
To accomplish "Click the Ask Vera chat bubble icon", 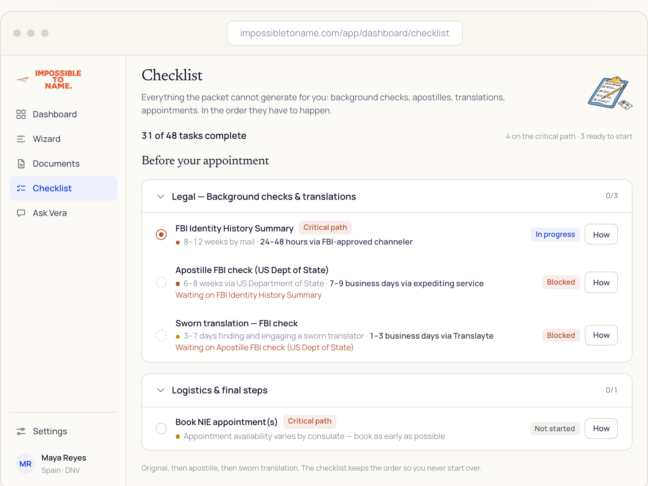I will (x=21, y=213).
